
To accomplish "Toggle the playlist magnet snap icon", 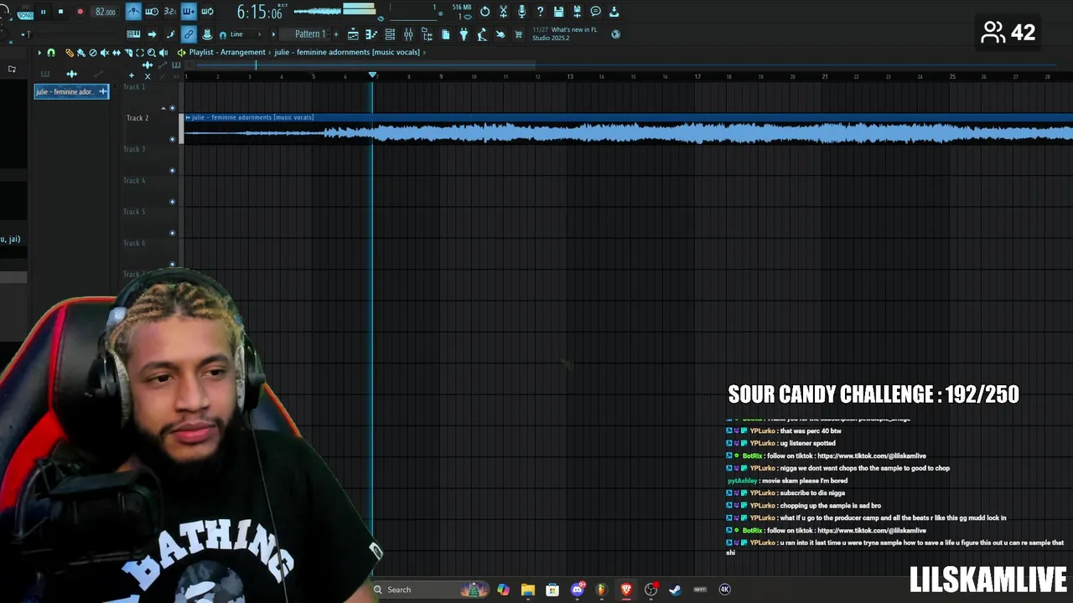I will tap(51, 53).
